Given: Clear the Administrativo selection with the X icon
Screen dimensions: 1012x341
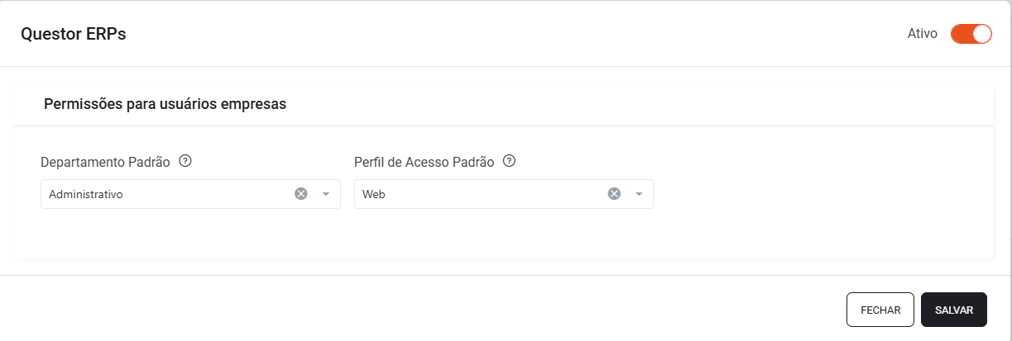Looking at the screenshot, I should (301, 194).
